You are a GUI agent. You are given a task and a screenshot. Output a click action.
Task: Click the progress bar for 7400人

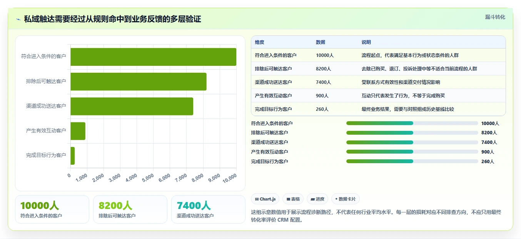click(x=412, y=142)
